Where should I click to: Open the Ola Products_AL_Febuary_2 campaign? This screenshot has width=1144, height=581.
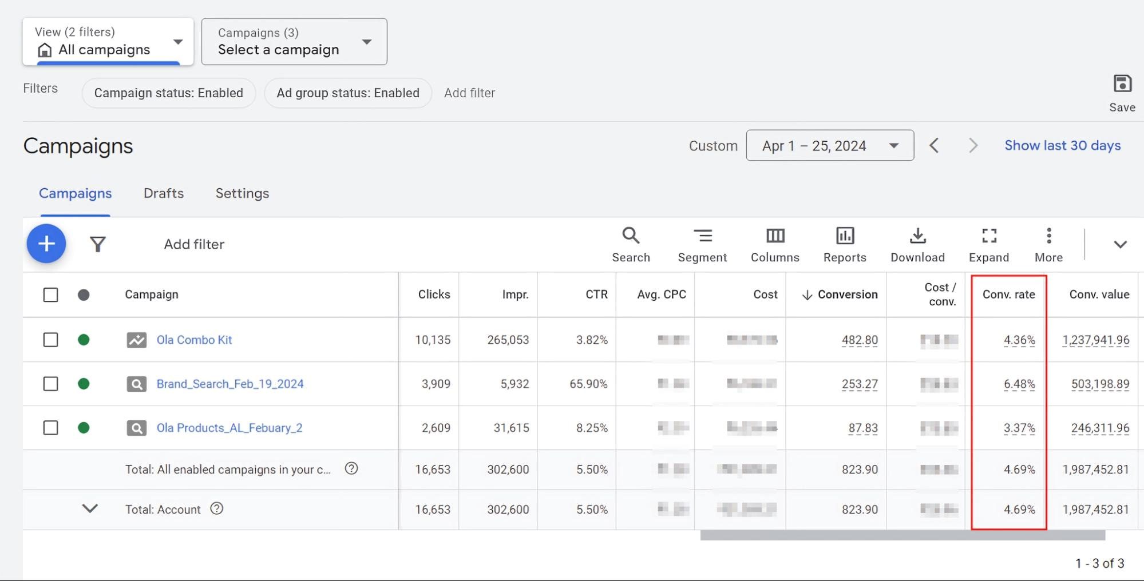229,428
